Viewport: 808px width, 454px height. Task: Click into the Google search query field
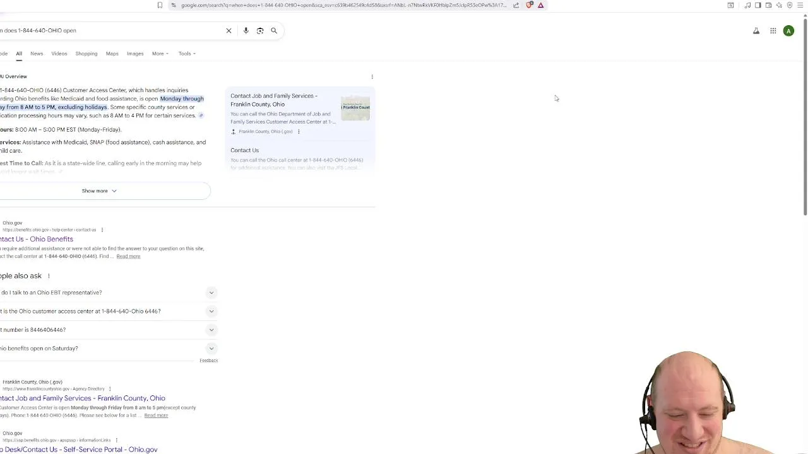[x=110, y=30]
